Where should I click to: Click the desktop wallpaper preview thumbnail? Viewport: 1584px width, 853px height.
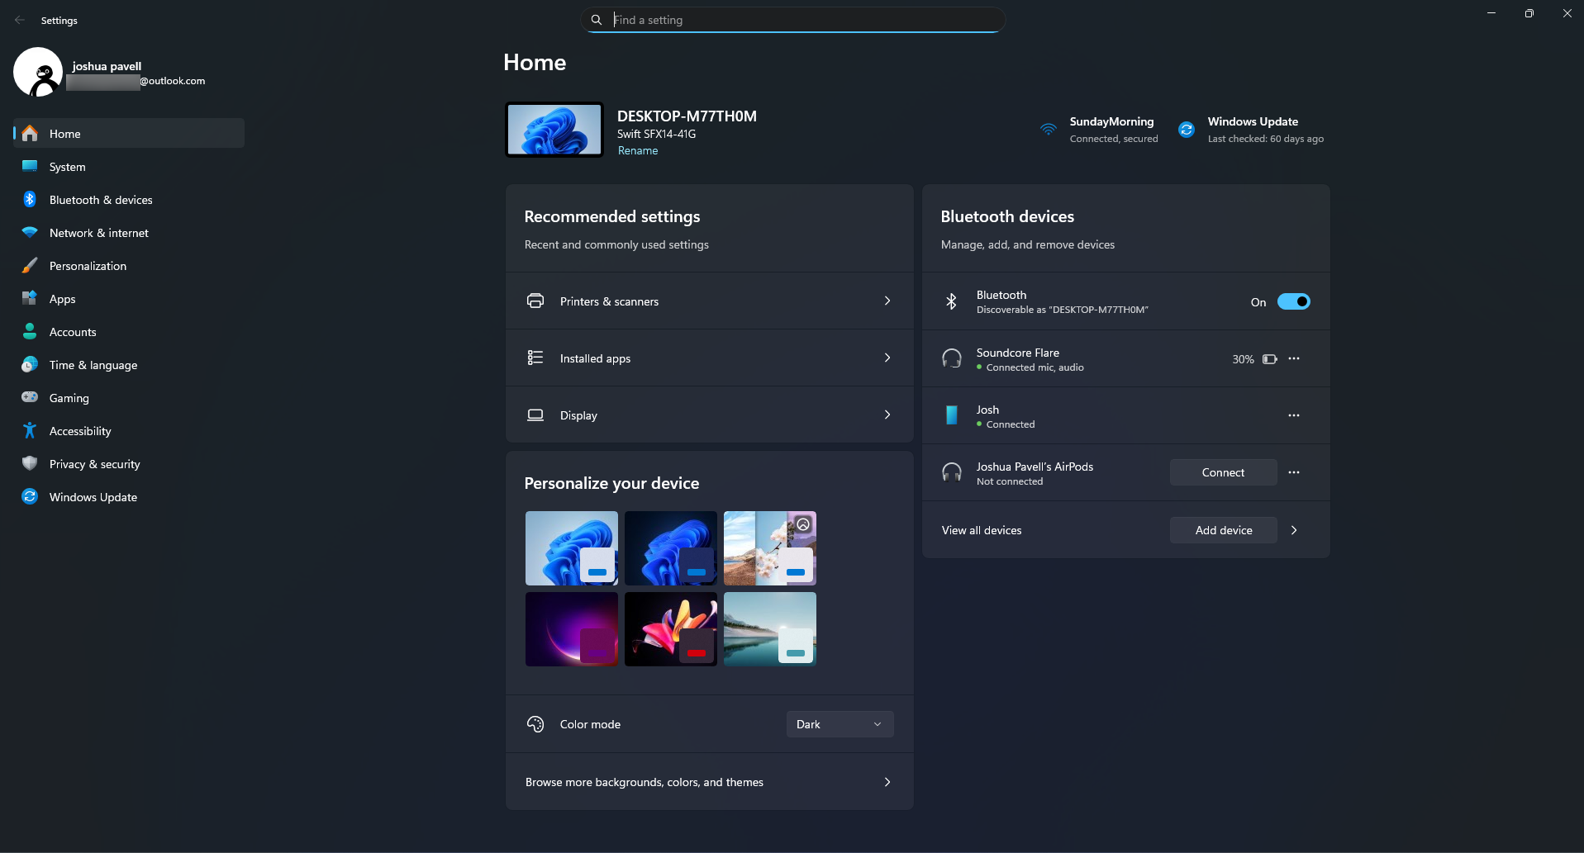coord(554,130)
